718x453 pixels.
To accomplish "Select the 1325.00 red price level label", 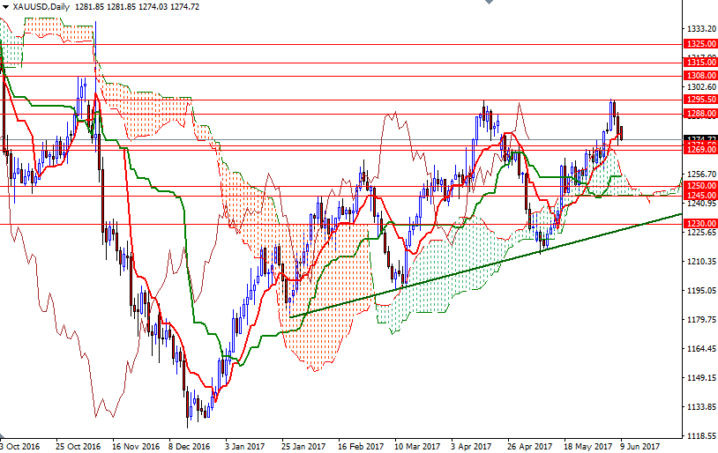I will pos(700,43).
